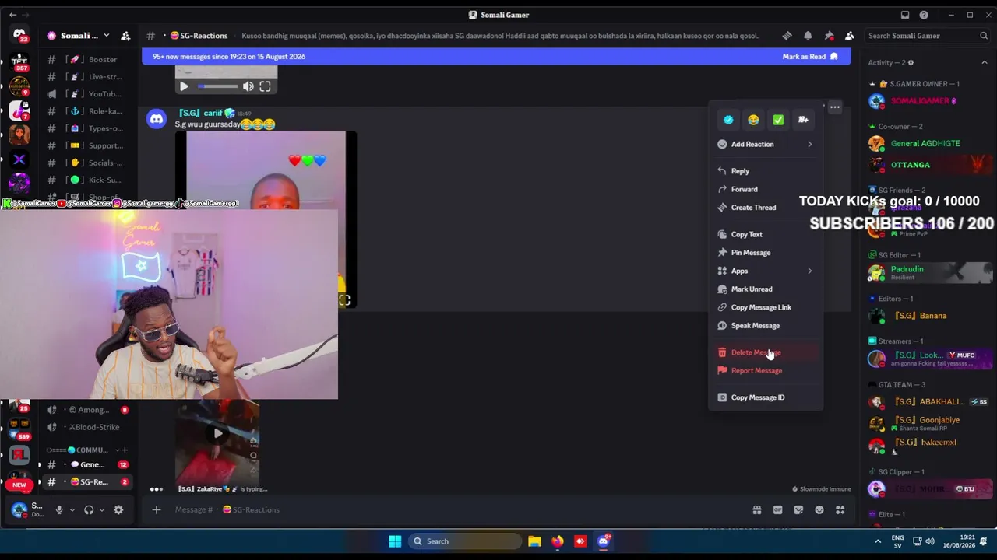Forward this message
This screenshot has width=997, height=560.
pos(766,189)
